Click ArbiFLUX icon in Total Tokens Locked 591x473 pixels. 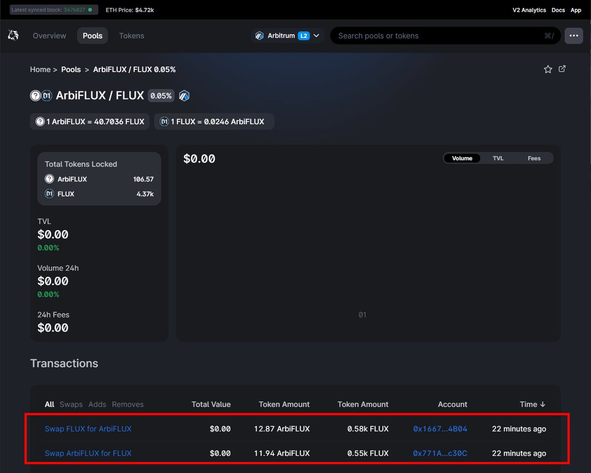49,179
